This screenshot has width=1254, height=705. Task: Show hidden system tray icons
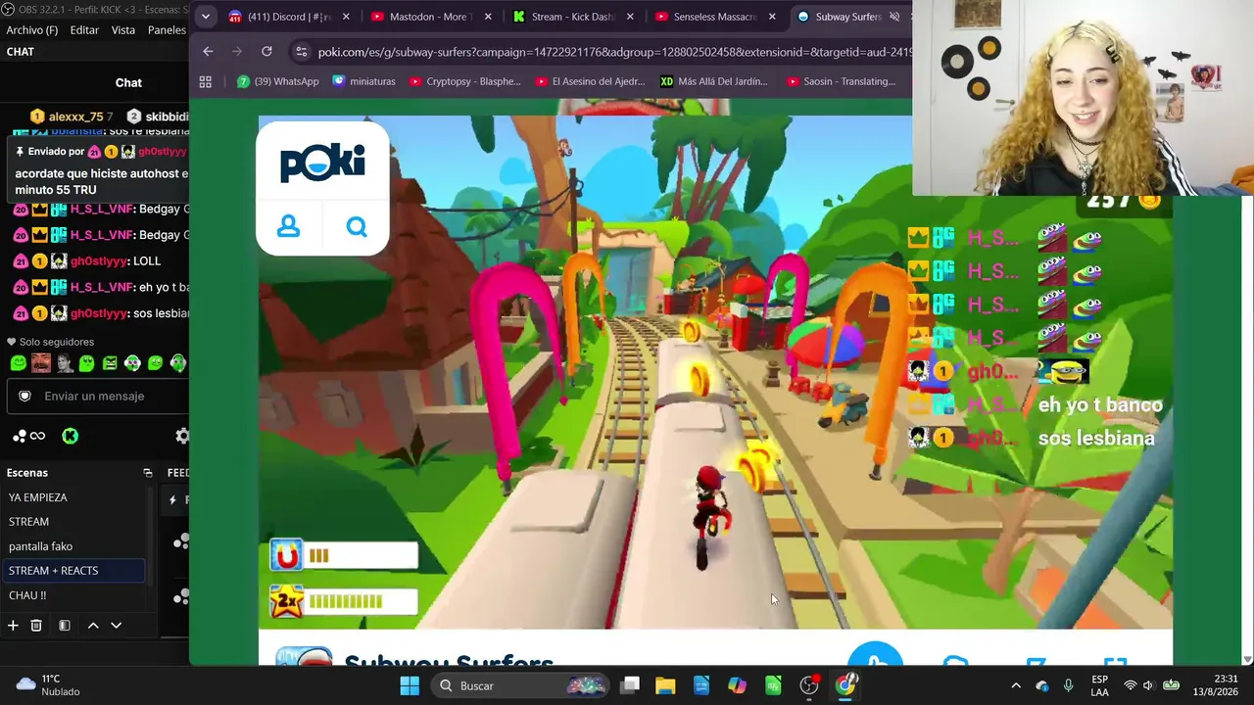tap(1016, 685)
